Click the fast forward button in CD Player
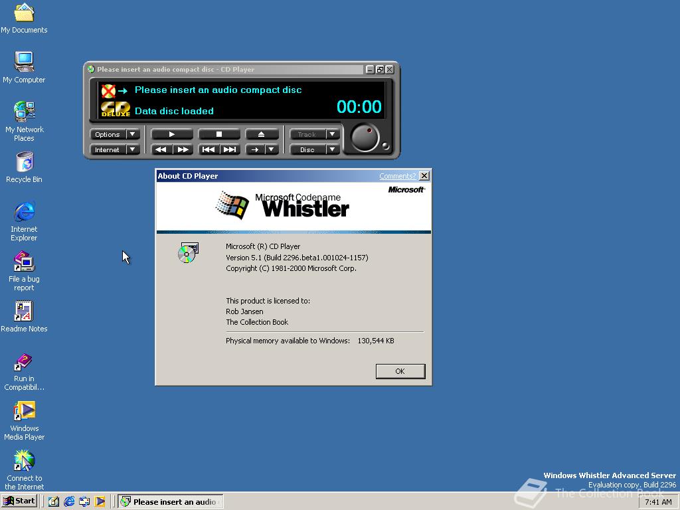680x510 pixels. point(183,149)
